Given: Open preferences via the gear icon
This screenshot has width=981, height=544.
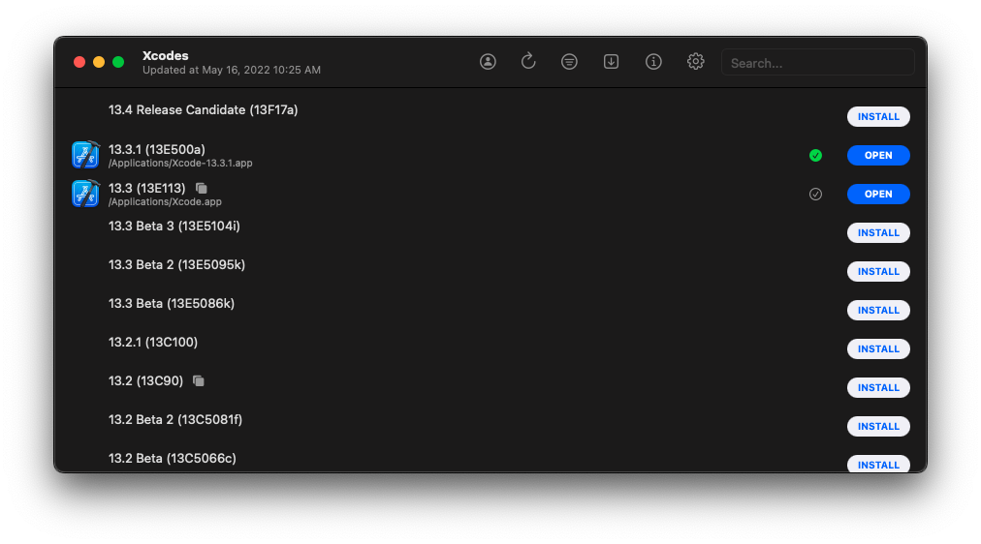Looking at the screenshot, I should tap(695, 61).
